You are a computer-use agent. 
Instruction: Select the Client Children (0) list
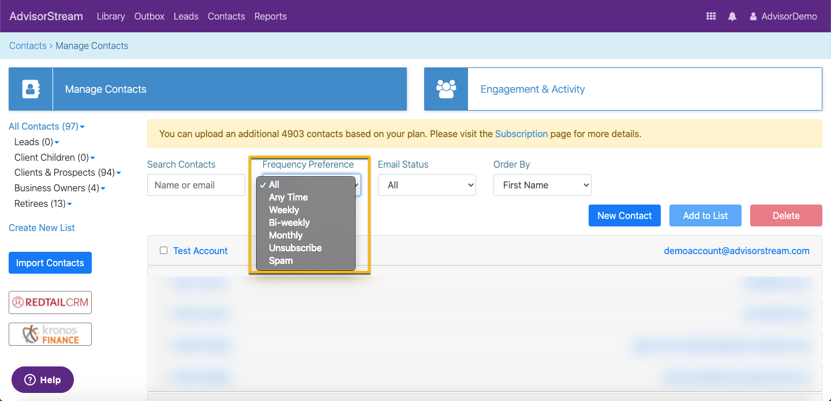tap(51, 157)
